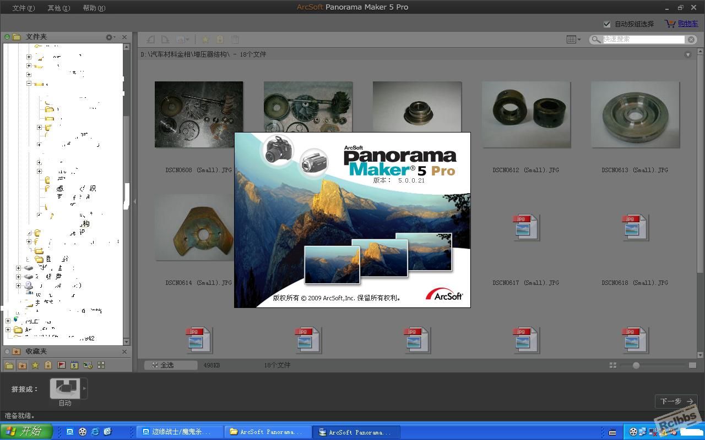Launch Internet Explorer from quick launch
The width and height of the screenshot is (705, 440).
(95, 432)
